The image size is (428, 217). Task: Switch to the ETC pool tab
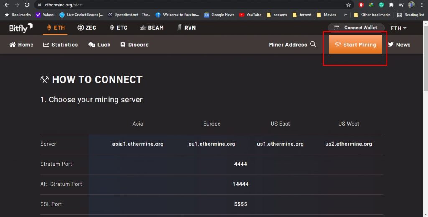[x=118, y=28]
